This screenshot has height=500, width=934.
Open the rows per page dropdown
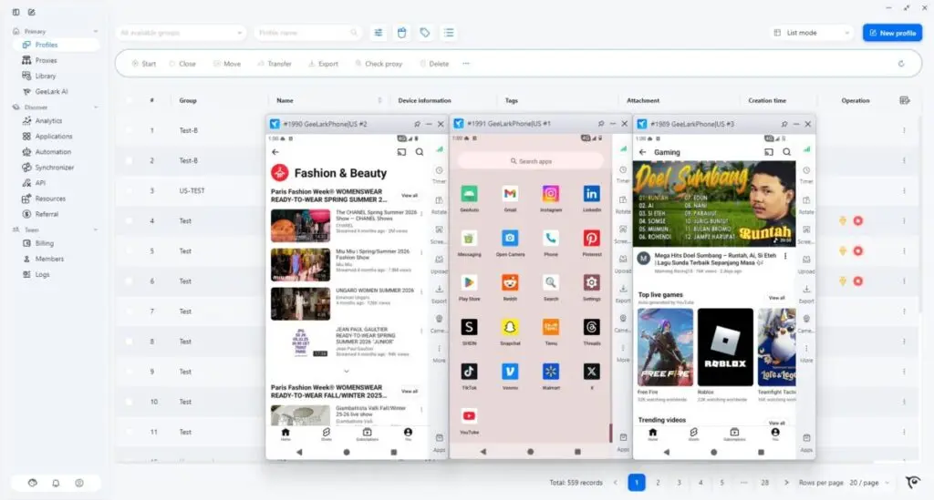[x=863, y=483]
